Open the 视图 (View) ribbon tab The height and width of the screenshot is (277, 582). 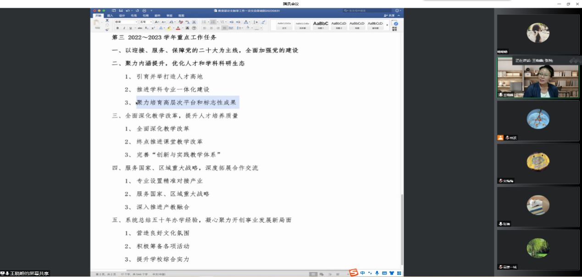tap(181, 16)
